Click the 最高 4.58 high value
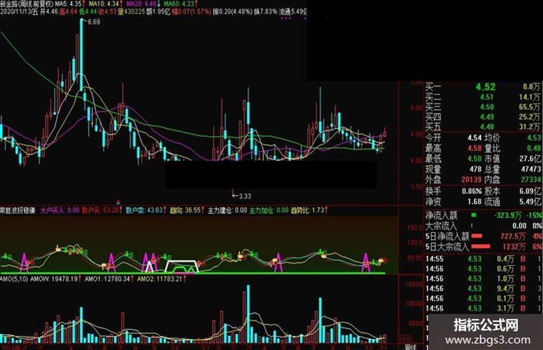This screenshot has height=350, width=543. click(x=475, y=148)
